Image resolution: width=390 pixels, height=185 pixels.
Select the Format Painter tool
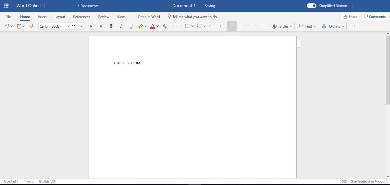click(x=31, y=26)
